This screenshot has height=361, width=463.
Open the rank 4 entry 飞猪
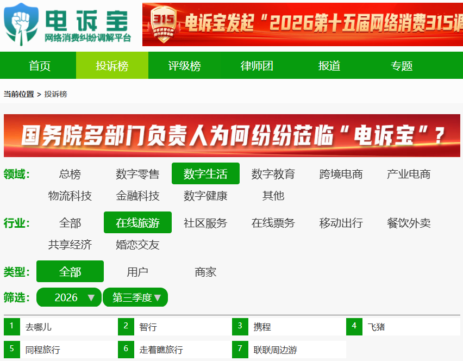(403, 327)
